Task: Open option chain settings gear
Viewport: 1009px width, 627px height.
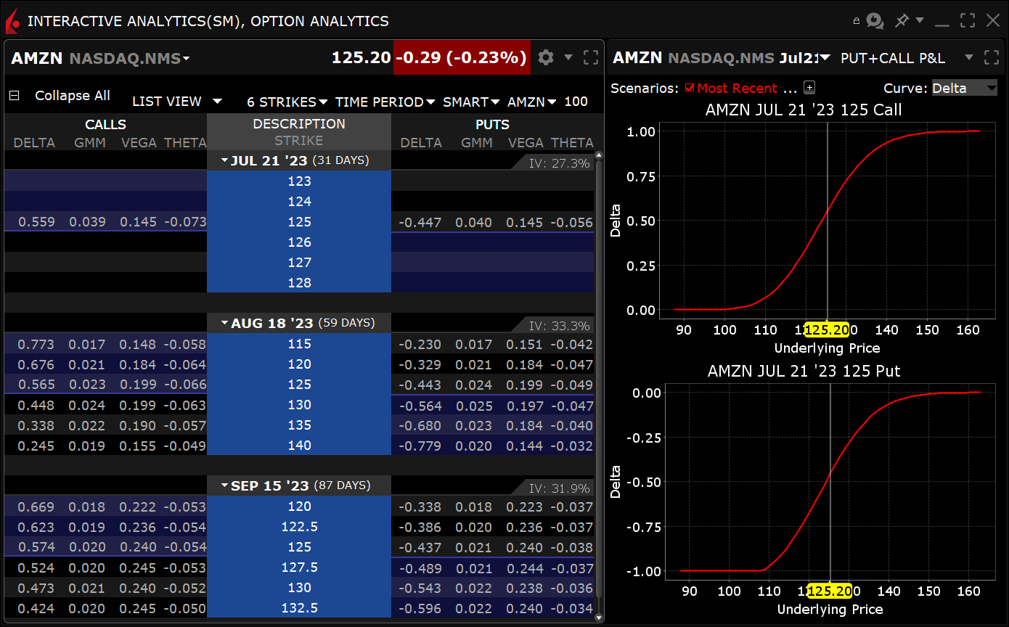Action: (546, 57)
